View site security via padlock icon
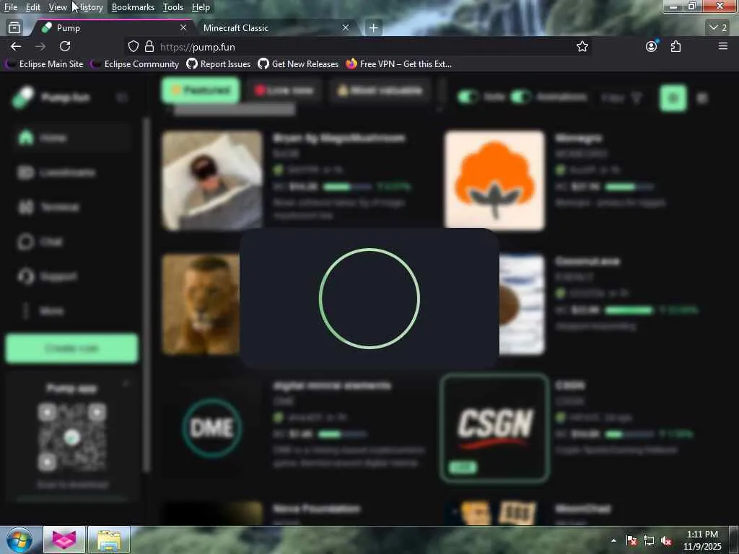The width and height of the screenshot is (739, 554). pos(149,46)
